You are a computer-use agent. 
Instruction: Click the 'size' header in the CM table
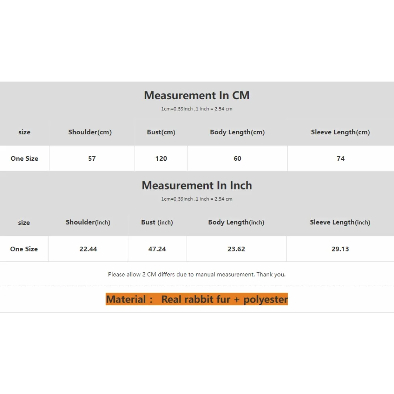point(24,132)
